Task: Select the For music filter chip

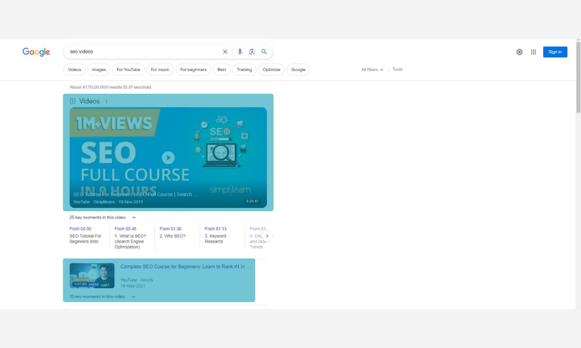Action: 160,70
